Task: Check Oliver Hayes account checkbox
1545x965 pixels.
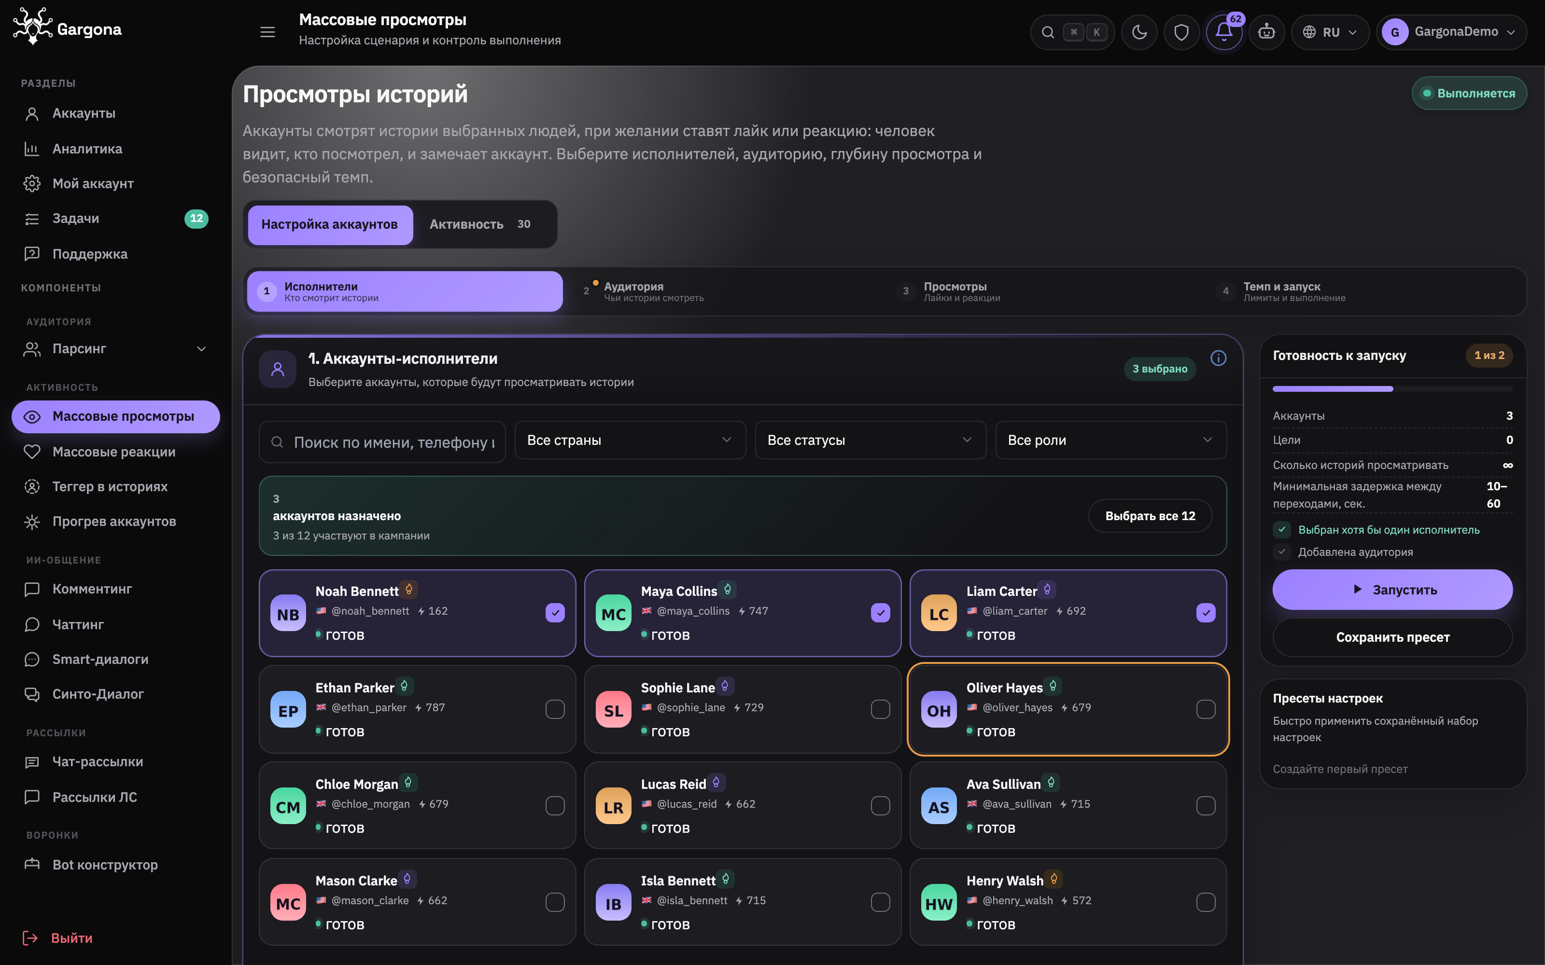Action: pyautogui.click(x=1206, y=709)
